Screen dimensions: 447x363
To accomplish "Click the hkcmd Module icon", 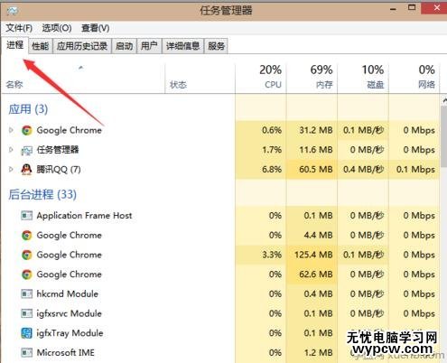I will click(27, 293).
